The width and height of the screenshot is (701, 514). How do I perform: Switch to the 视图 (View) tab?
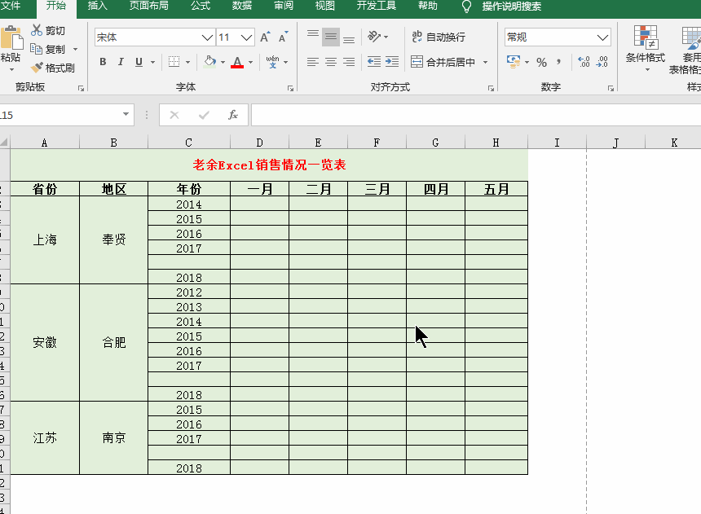pyautogui.click(x=324, y=6)
